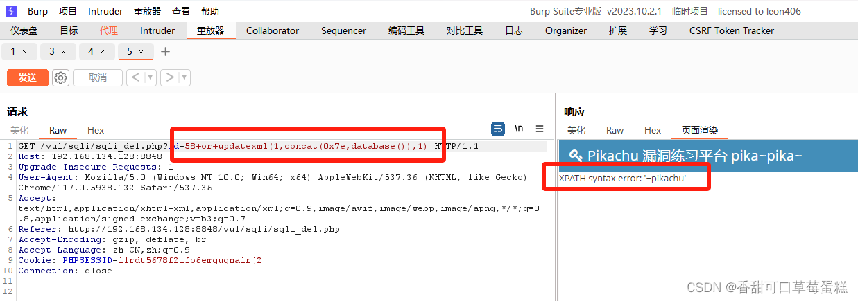
Task: Open the 对比工具 tab
Action: [465, 30]
